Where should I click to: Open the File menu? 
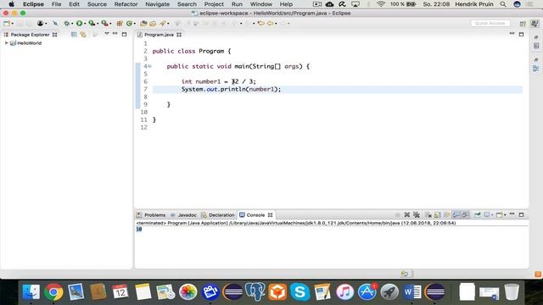pyautogui.click(x=56, y=4)
